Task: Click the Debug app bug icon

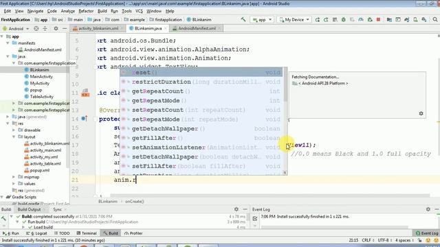Action: (344, 20)
